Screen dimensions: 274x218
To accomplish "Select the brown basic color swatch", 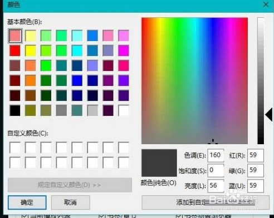I will 31,95.
